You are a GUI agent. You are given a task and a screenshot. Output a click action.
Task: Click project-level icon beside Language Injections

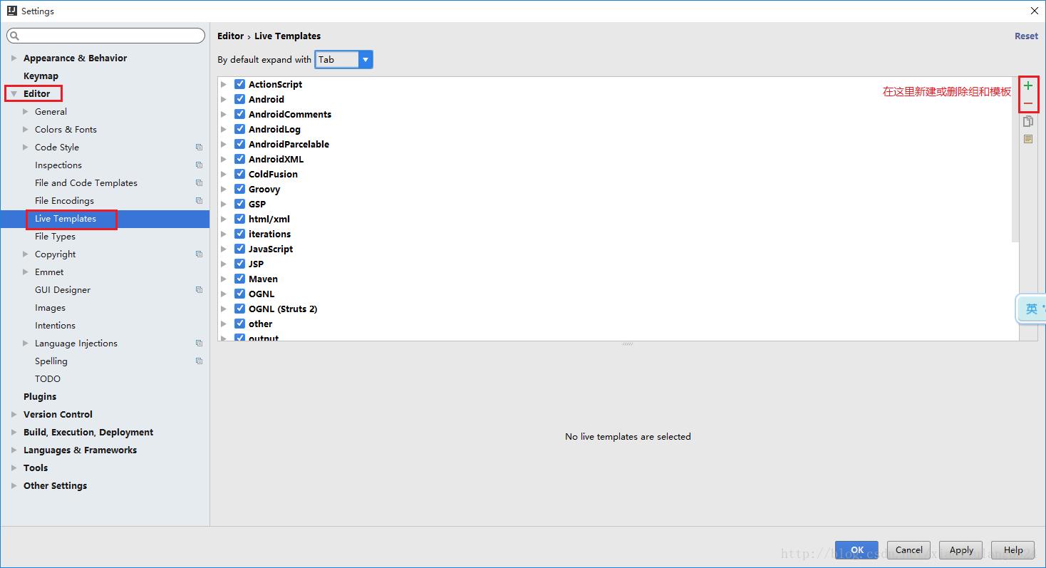coord(199,344)
